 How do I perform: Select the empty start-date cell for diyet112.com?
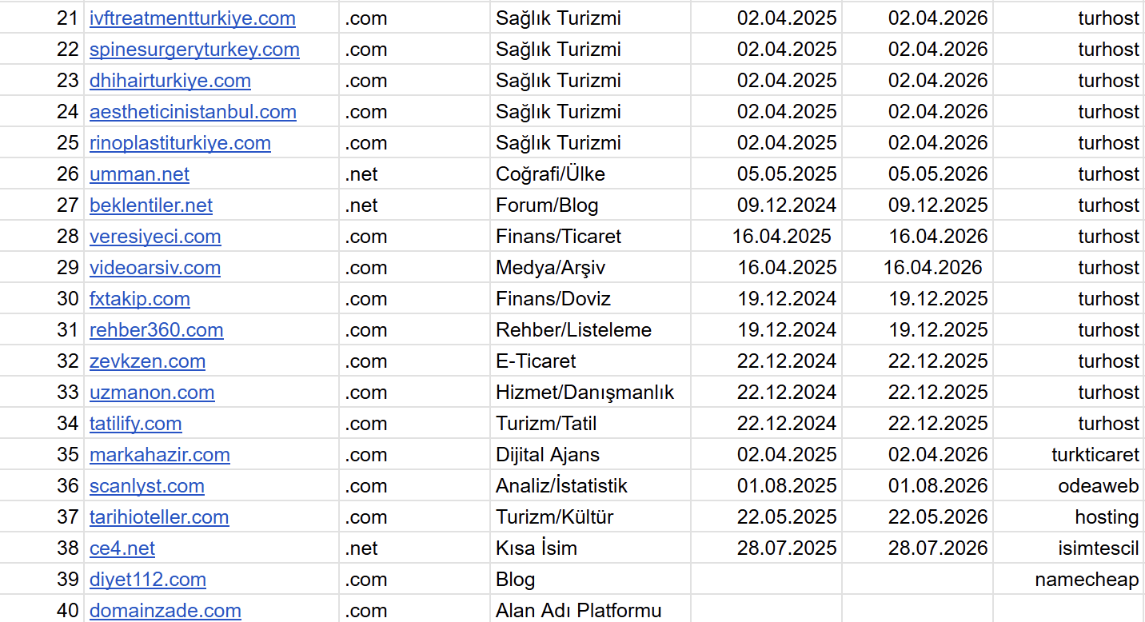766,580
